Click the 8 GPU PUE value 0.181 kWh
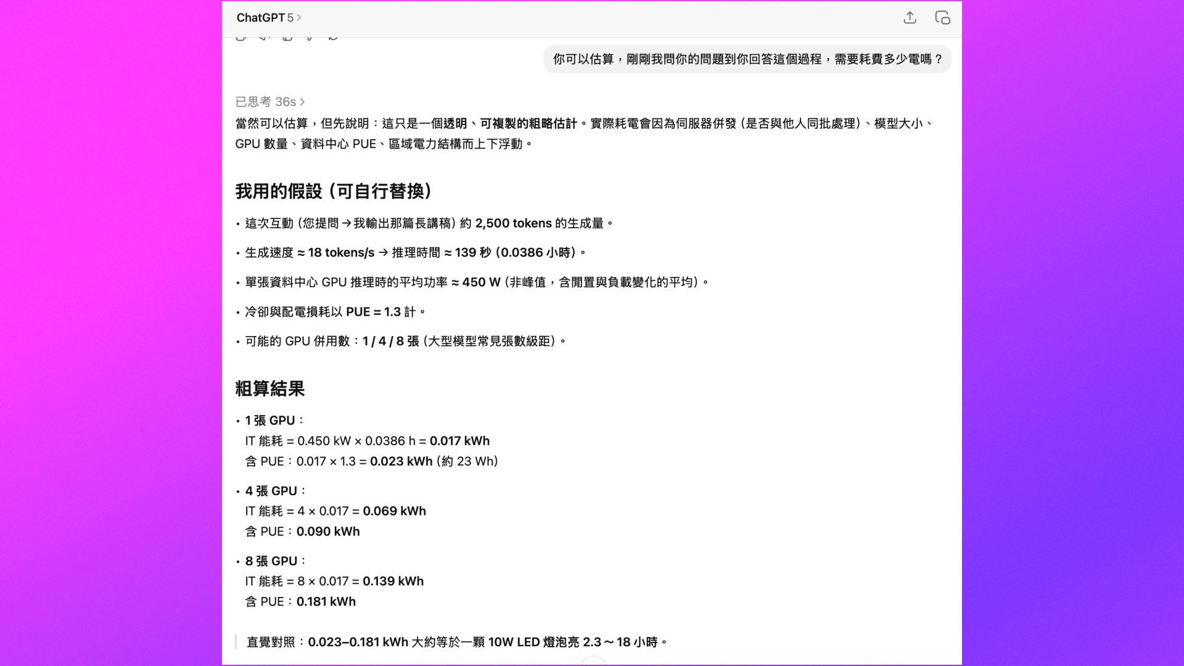 tap(326, 602)
